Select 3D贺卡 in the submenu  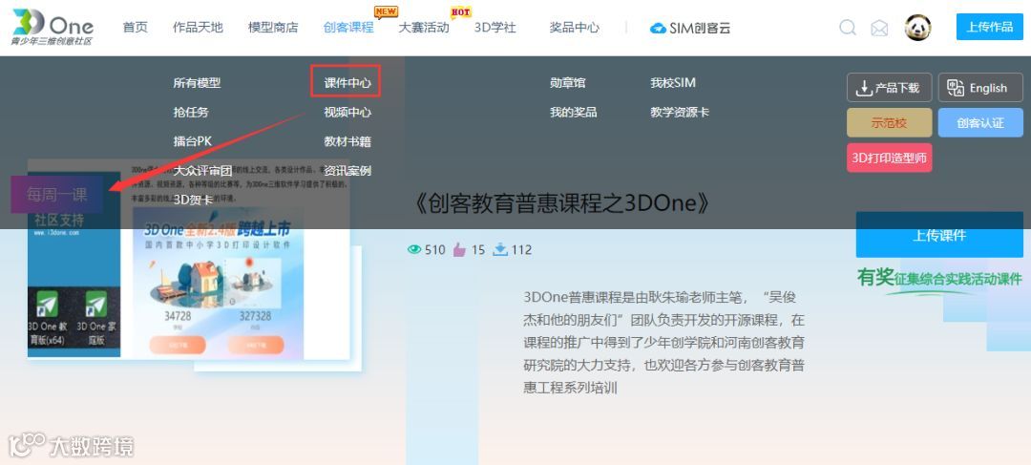(x=193, y=200)
